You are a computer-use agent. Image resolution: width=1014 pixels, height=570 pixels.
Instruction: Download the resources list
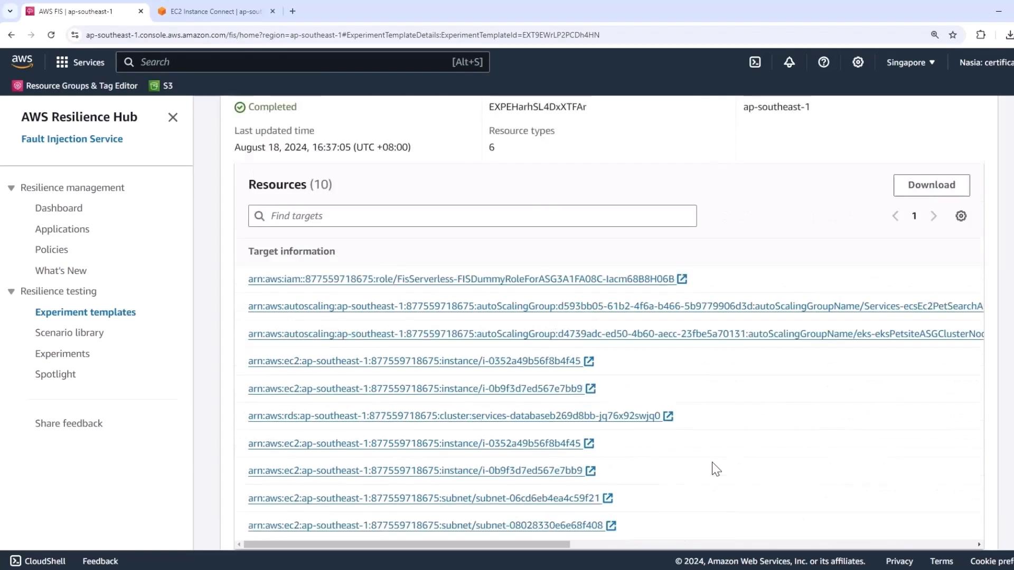point(931,185)
